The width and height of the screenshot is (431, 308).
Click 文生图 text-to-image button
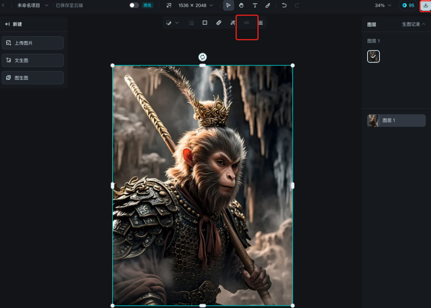click(33, 60)
